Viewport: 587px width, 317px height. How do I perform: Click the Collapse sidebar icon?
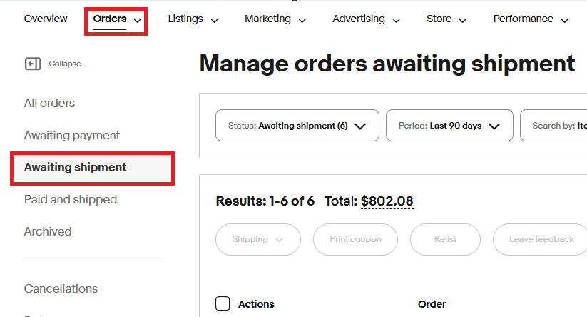33,64
